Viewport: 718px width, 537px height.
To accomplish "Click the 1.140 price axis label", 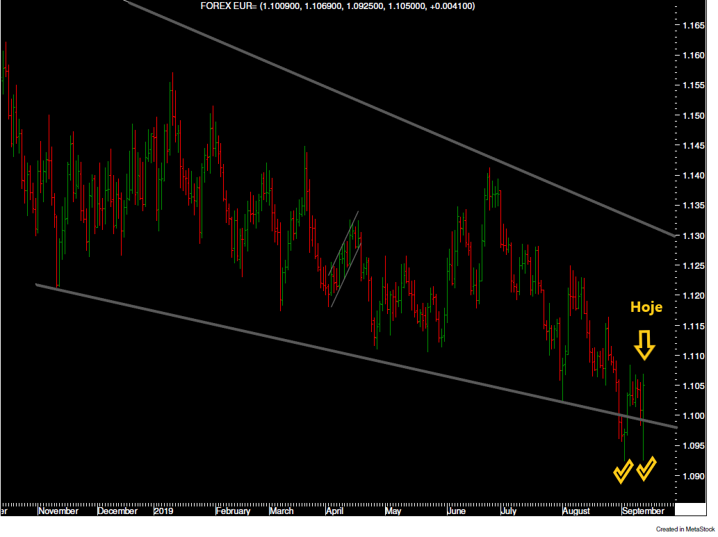I will pyautogui.click(x=694, y=176).
